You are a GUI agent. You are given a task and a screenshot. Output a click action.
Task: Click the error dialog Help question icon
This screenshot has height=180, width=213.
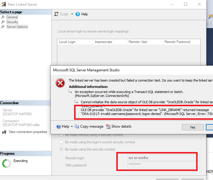coord(58,126)
